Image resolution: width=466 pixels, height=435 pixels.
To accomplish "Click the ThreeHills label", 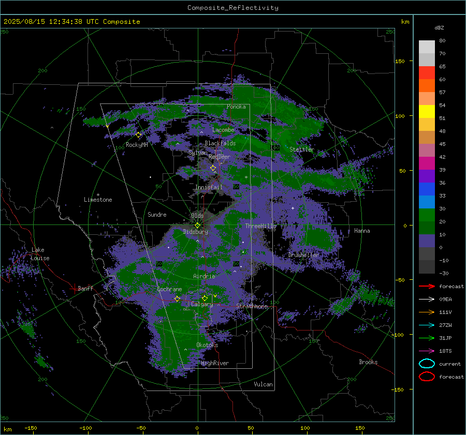I will click(x=260, y=226).
